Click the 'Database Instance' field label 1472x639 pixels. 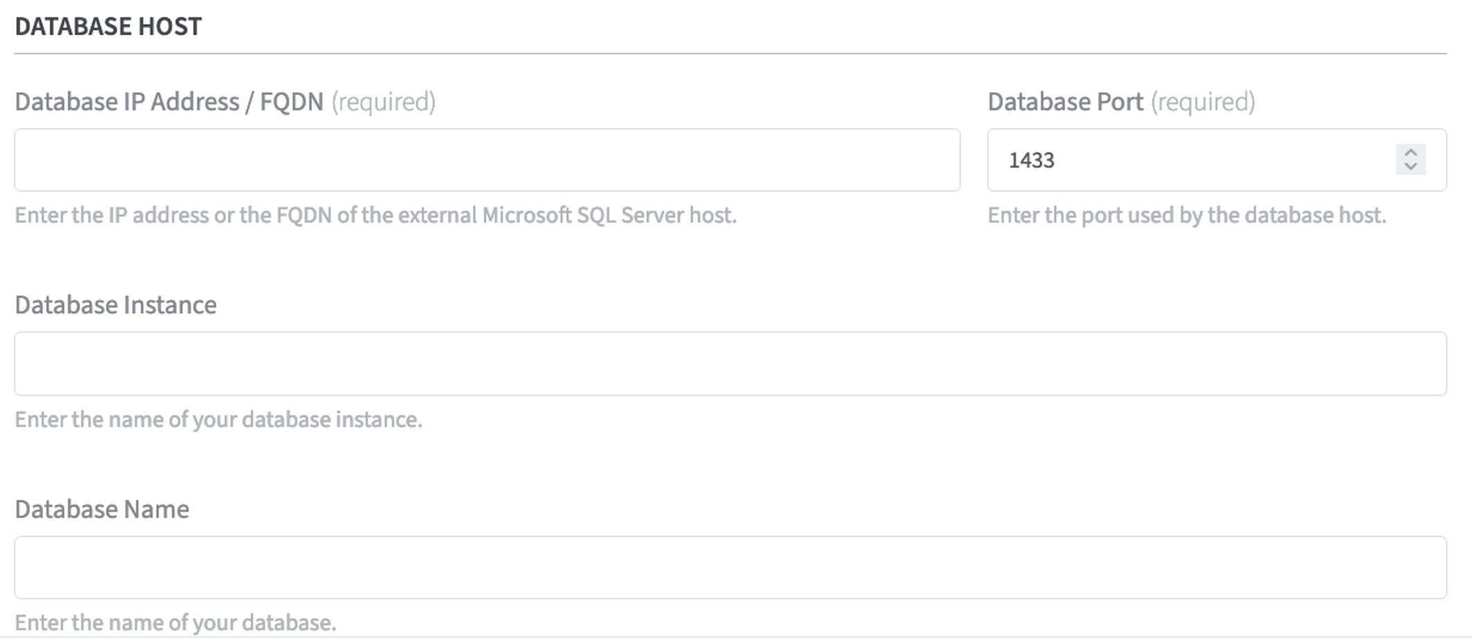(x=116, y=305)
